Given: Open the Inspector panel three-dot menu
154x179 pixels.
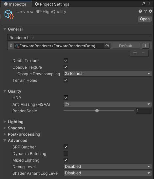Looking at the screenshot, I should pyautogui.click(x=149, y=4).
